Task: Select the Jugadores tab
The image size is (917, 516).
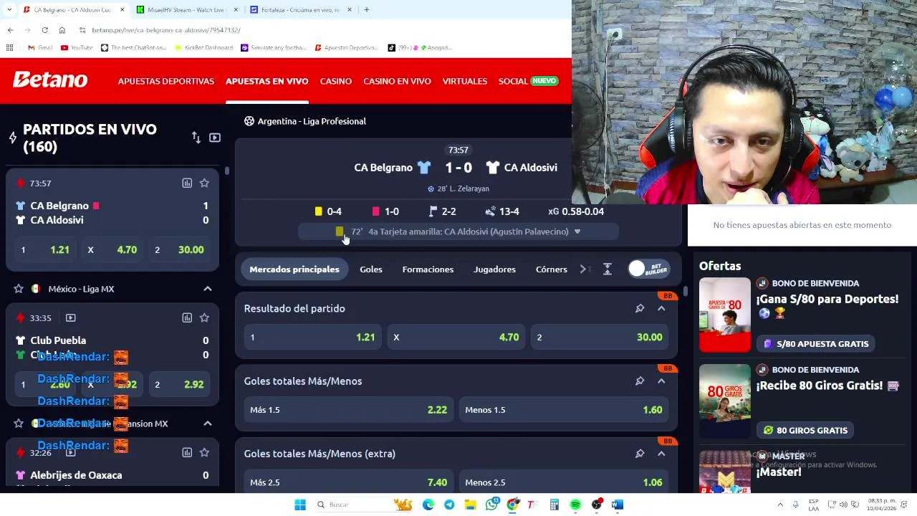Action: click(494, 269)
